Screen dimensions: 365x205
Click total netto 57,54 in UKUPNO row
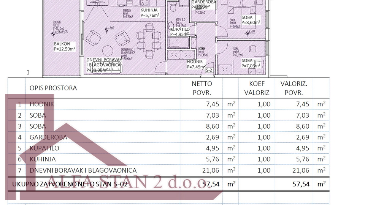[211, 184]
